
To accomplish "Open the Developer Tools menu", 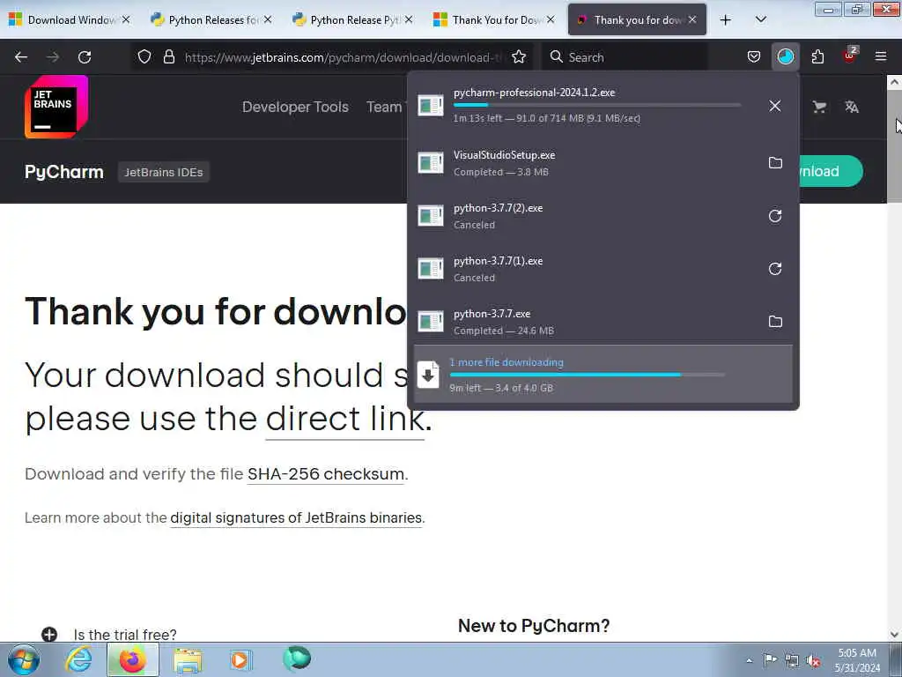I will click(295, 107).
